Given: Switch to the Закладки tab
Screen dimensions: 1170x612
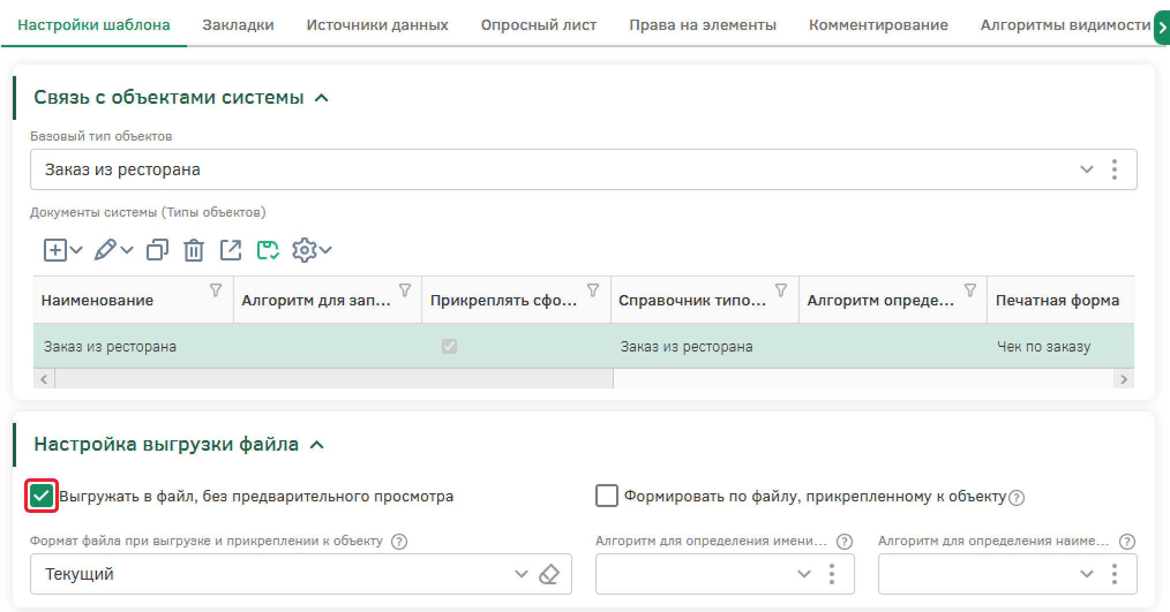Looking at the screenshot, I should pyautogui.click(x=238, y=25).
